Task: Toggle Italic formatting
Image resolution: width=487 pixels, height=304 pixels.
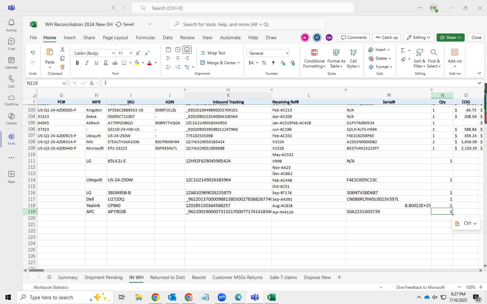Action: [87, 63]
